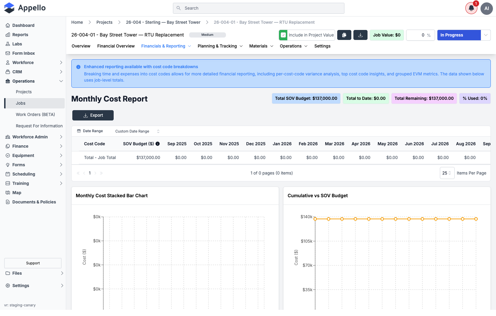Open Form Inbox in the sidebar

point(20,53)
